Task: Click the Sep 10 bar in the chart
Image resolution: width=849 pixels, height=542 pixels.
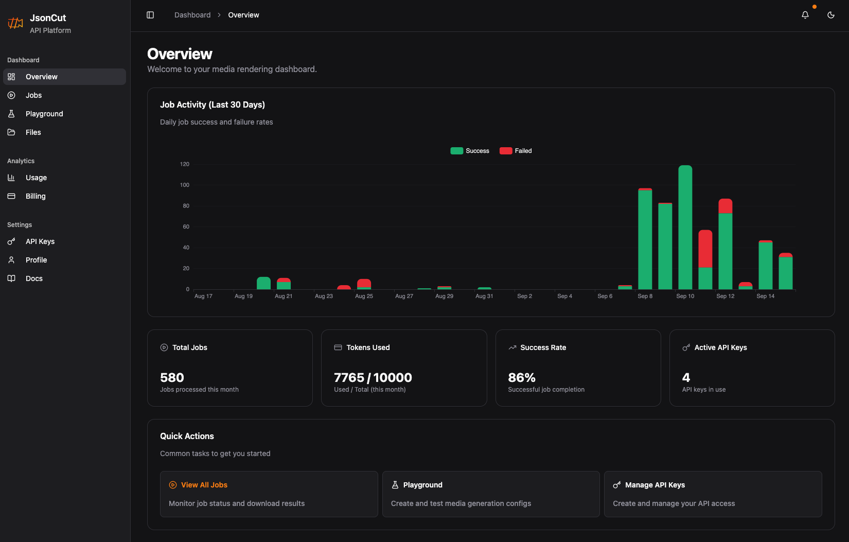Action: [685, 226]
